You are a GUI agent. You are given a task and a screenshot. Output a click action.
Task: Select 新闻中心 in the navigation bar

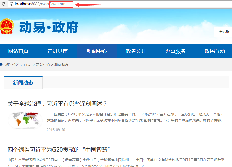pos(97,51)
